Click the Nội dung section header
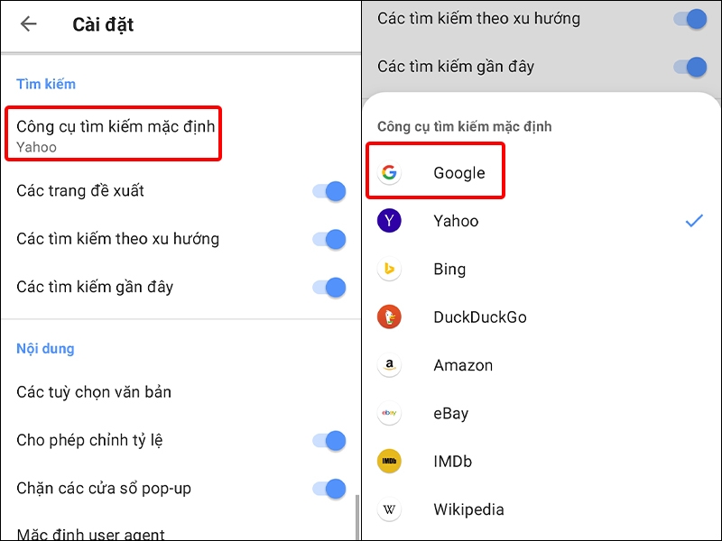722x541 pixels. tap(45, 348)
